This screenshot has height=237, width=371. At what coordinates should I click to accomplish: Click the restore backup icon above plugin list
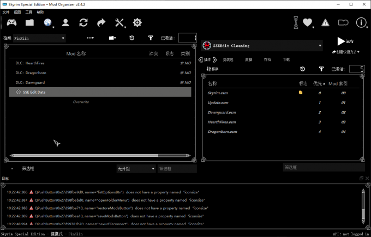(x=302, y=69)
